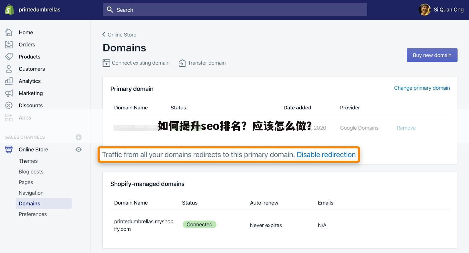Click the Discounts badge icon
Viewport: 469px width, 253px height.
(x=9, y=105)
